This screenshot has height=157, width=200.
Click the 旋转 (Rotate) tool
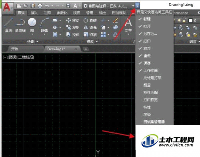coord(90,20)
